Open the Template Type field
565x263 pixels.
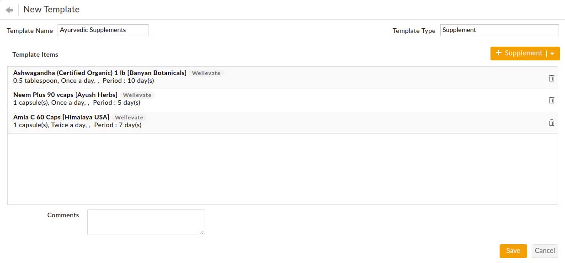[499, 30]
